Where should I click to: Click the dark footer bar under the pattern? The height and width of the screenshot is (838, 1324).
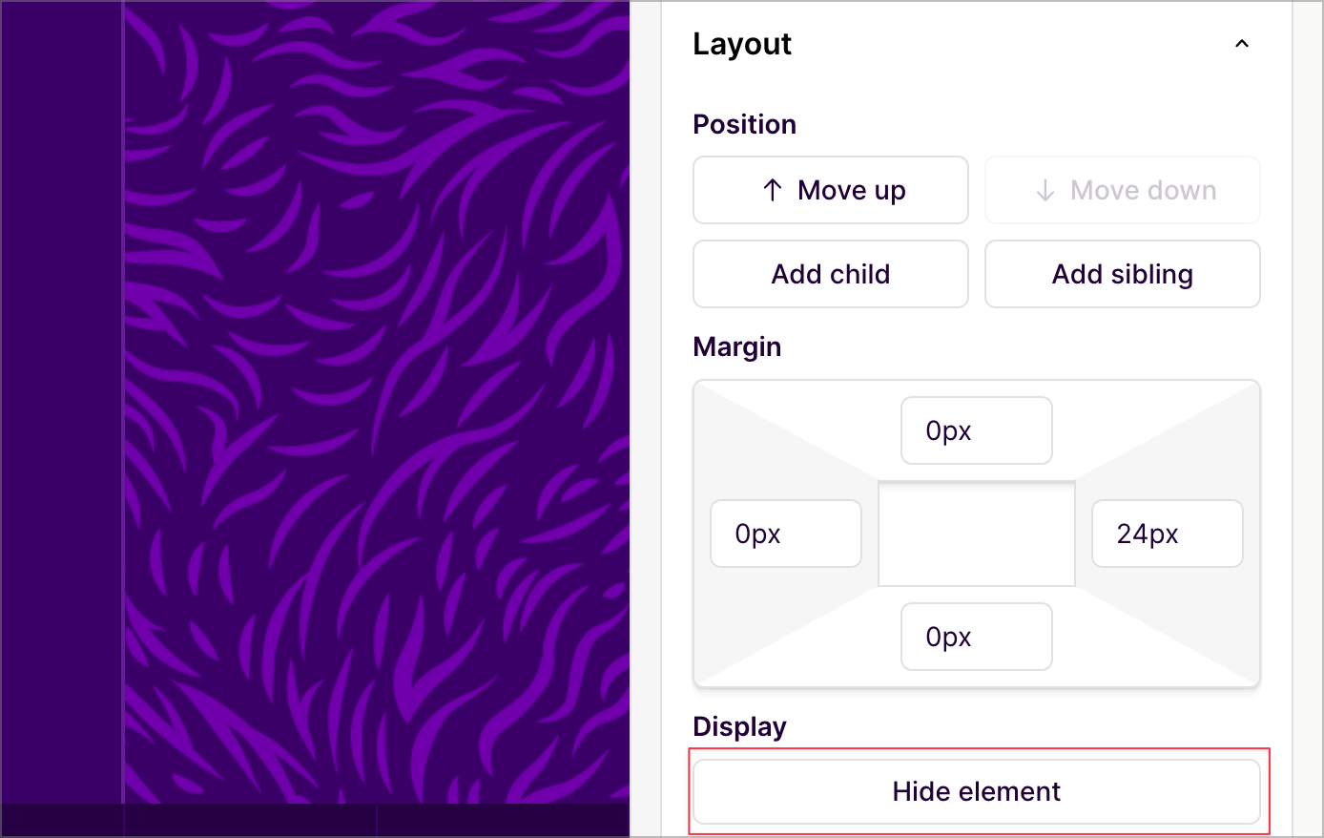point(315,820)
